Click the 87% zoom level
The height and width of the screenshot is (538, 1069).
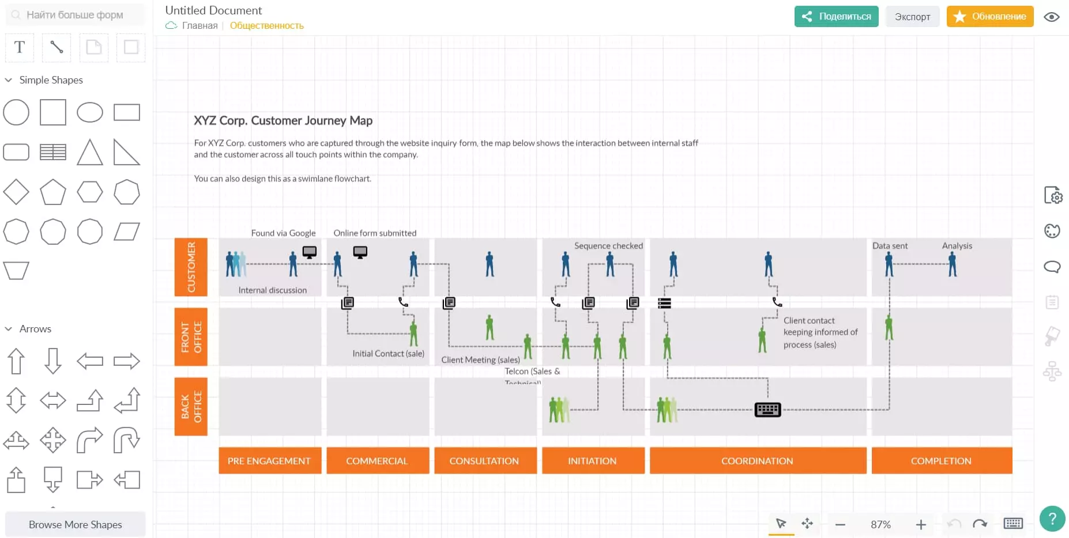point(880,524)
